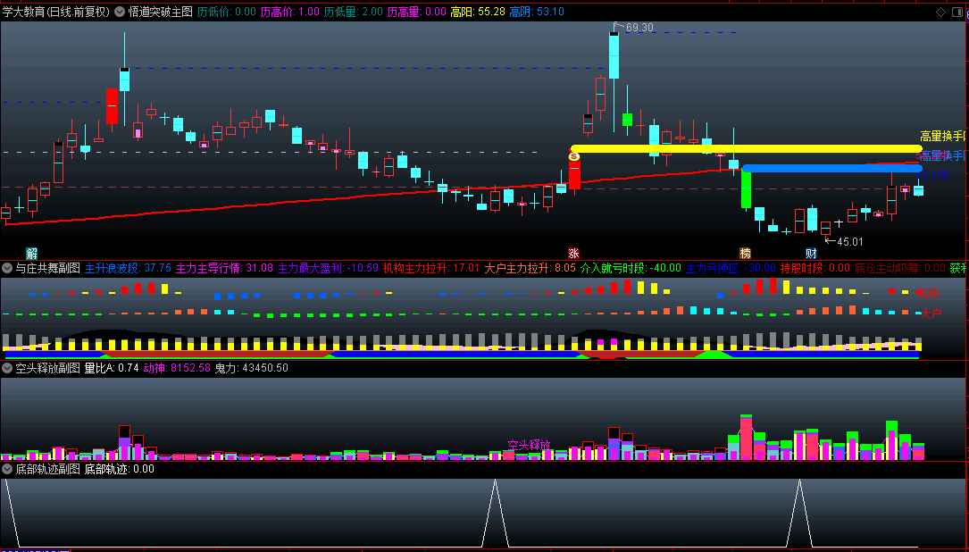Click the 空头释放 label in volume panel

(529, 445)
